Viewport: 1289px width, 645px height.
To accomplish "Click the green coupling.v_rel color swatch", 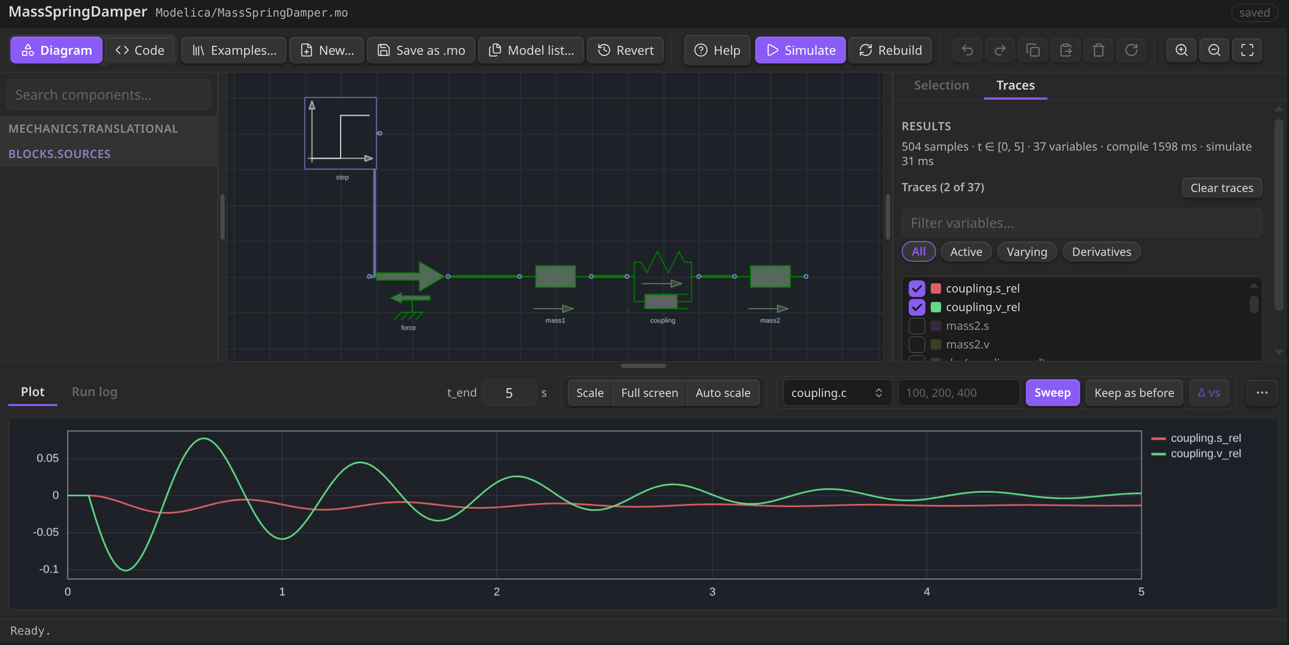I will tap(936, 307).
